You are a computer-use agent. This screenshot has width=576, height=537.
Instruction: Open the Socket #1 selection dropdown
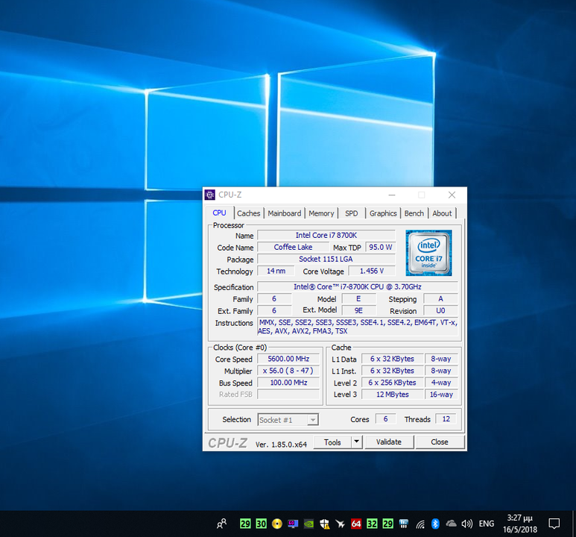[288, 420]
